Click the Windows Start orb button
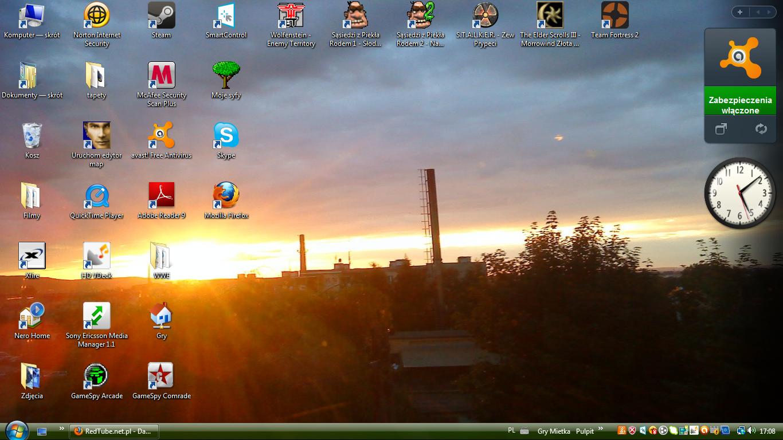The image size is (783, 440). (x=16, y=430)
